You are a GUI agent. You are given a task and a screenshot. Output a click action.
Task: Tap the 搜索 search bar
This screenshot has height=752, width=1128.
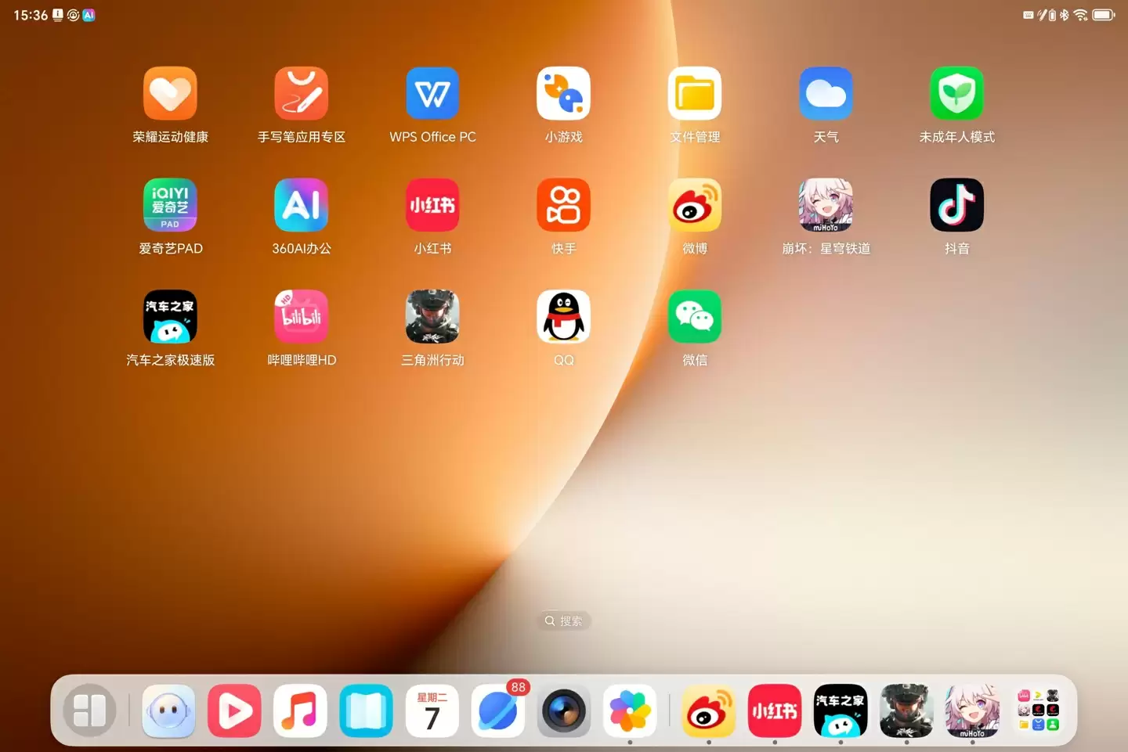[x=563, y=621]
